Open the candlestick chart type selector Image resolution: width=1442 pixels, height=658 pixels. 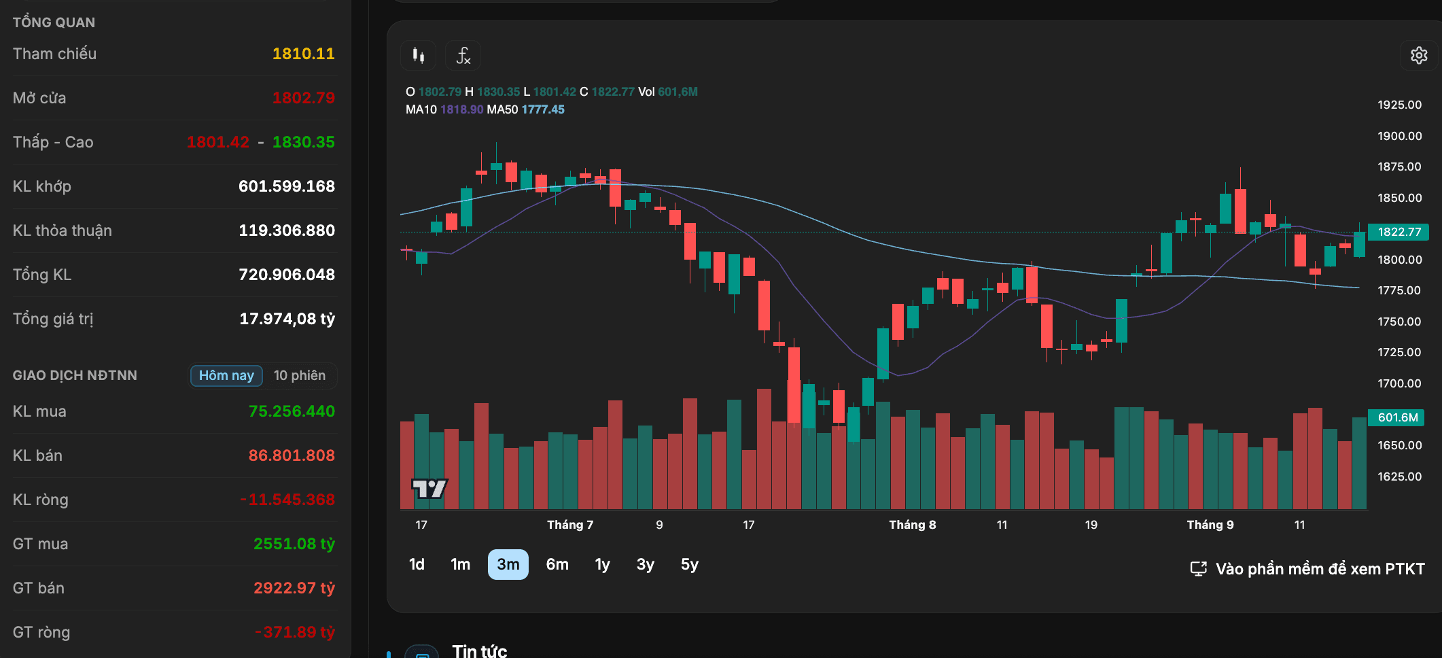[418, 55]
